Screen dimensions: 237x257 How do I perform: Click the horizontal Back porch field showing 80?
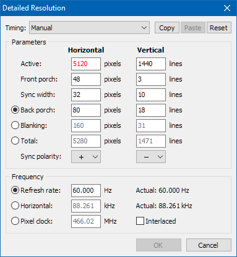[x=86, y=110]
